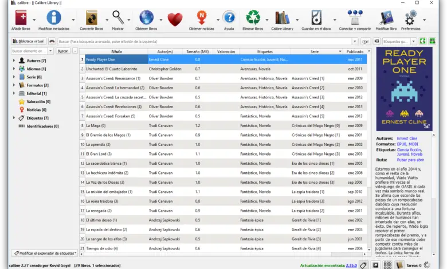The width and height of the screenshot is (447, 269).
Task: Select the Uncharted: El Cuarto Laberinto row
Action: coord(223,69)
